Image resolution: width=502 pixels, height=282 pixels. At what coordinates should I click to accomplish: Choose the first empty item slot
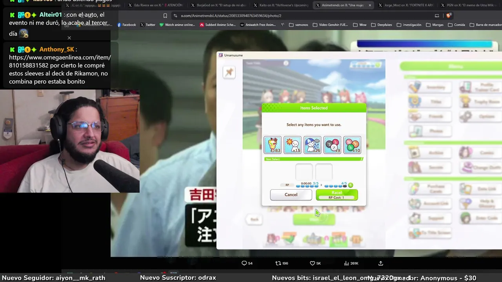pyautogui.click(x=304, y=172)
